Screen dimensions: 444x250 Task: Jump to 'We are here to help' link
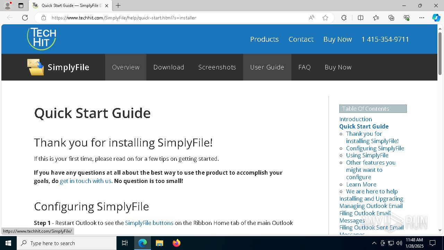pos(372,191)
